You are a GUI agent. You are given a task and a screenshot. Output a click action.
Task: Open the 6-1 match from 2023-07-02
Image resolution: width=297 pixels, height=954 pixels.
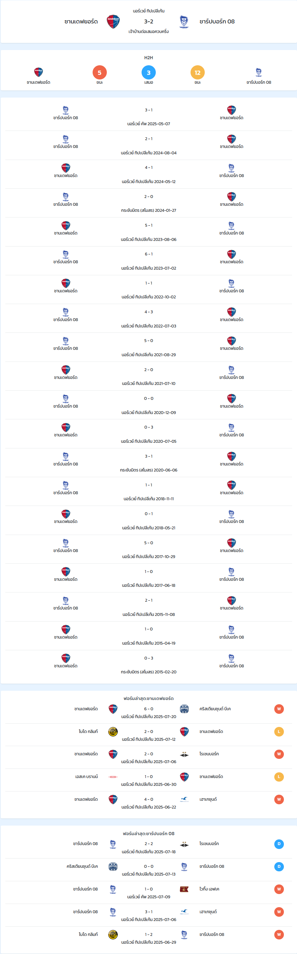(x=148, y=261)
